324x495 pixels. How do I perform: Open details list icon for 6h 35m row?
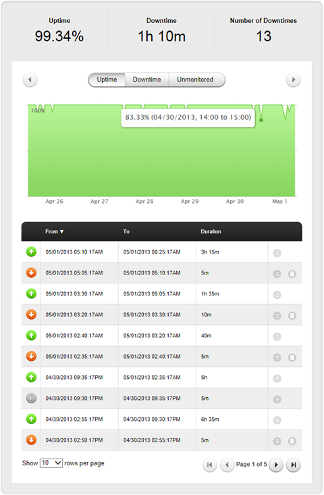click(x=277, y=420)
